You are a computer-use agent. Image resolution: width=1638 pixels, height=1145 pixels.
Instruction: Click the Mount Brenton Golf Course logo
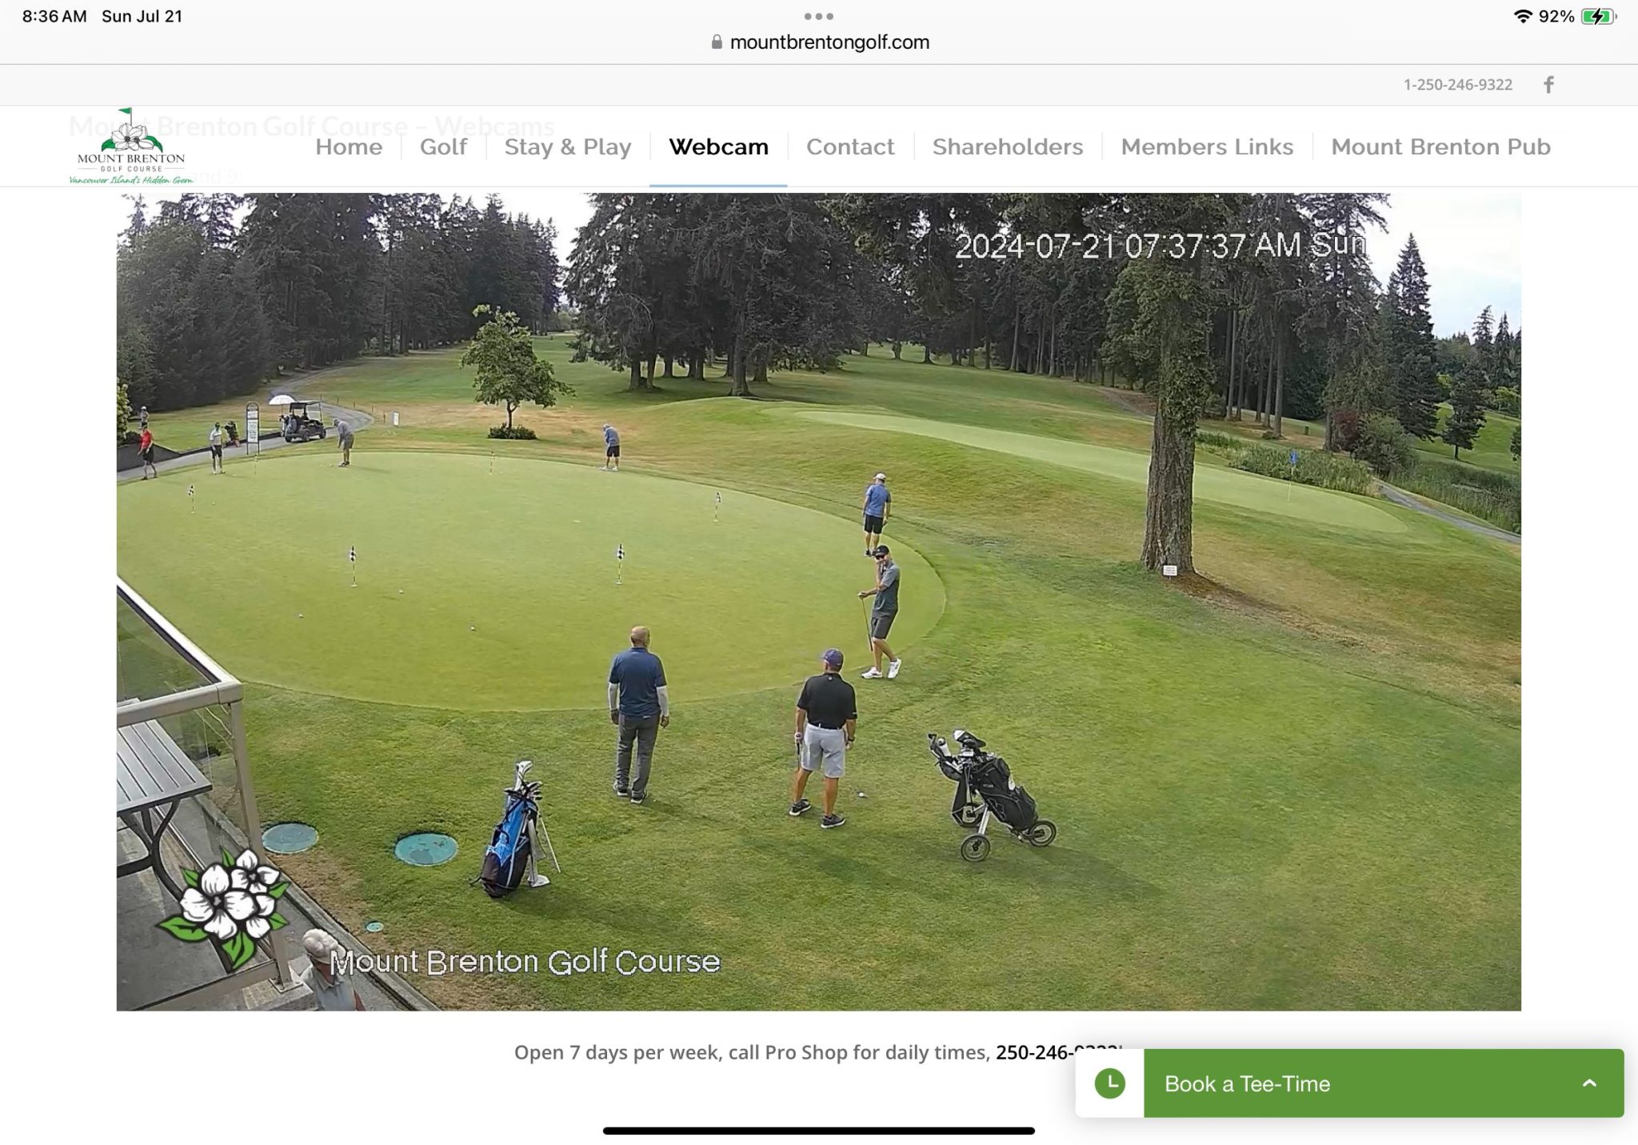click(131, 146)
